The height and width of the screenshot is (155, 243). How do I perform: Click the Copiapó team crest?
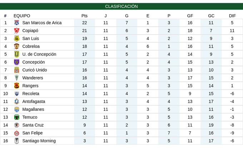(x=16, y=31)
